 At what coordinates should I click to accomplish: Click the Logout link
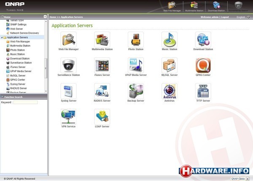click(x=225, y=17)
